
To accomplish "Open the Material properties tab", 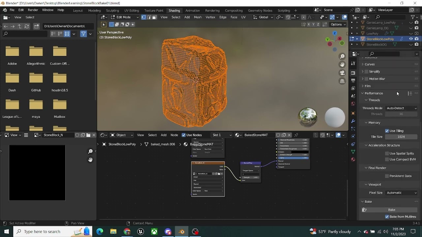I will click(x=353, y=159).
